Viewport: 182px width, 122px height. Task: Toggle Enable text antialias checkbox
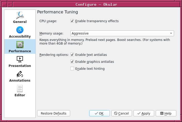pyautogui.click(x=72, y=55)
